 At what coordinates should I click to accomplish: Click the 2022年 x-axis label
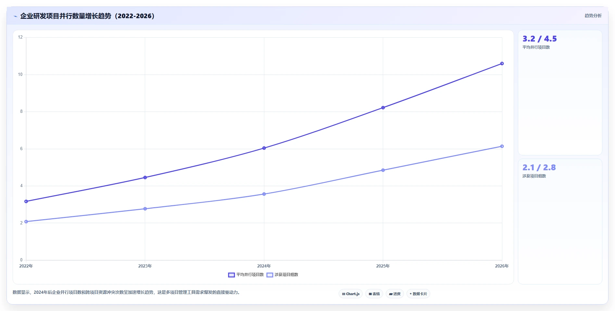click(x=26, y=266)
